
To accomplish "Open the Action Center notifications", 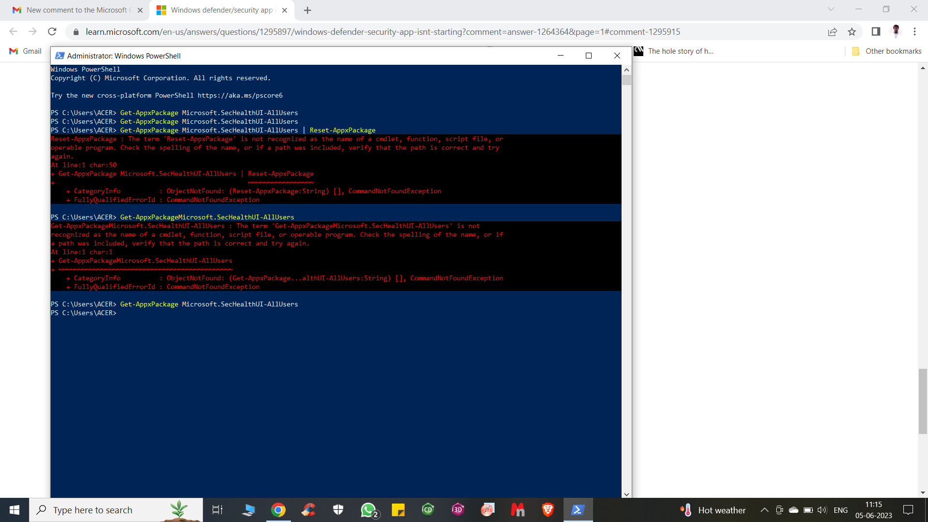I will 908,510.
